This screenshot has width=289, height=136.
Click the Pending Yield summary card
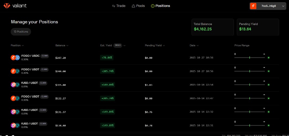tap(258, 27)
